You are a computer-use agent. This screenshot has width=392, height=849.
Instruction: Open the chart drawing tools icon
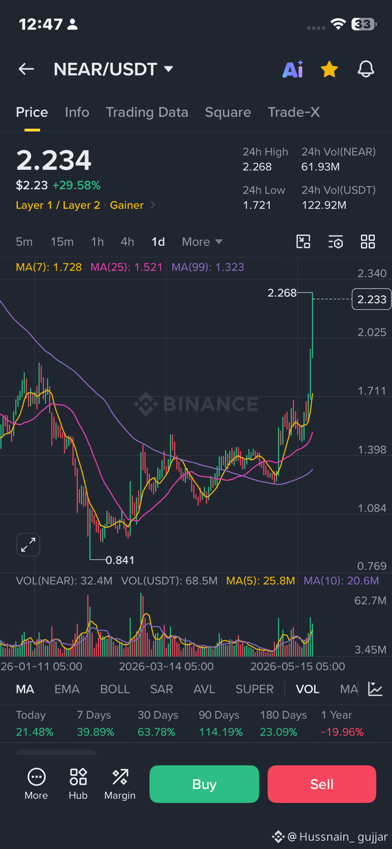coord(303,241)
